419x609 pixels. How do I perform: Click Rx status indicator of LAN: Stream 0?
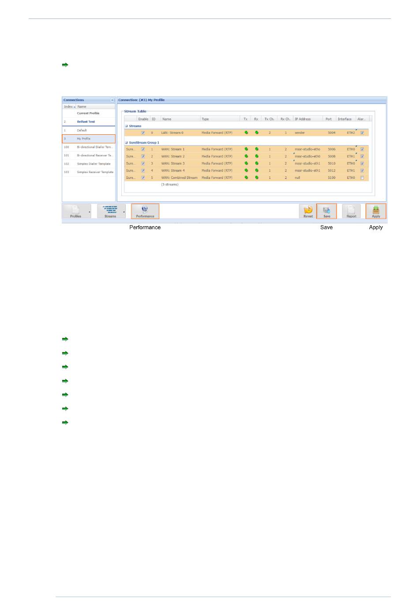coord(257,132)
